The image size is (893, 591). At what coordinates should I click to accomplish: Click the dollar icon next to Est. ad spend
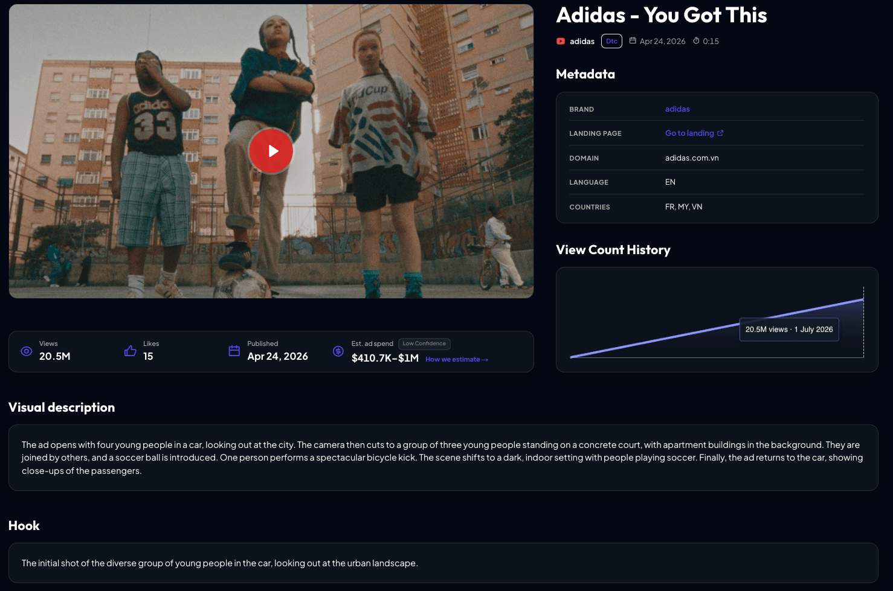(x=338, y=351)
